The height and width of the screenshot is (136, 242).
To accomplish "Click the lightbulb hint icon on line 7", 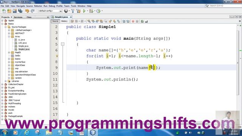I will pos(57,56).
